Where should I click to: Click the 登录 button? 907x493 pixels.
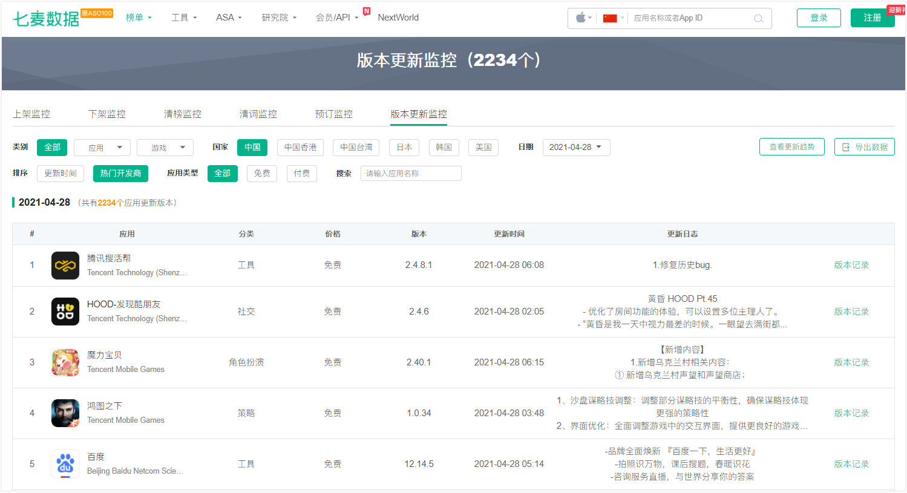(819, 18)
